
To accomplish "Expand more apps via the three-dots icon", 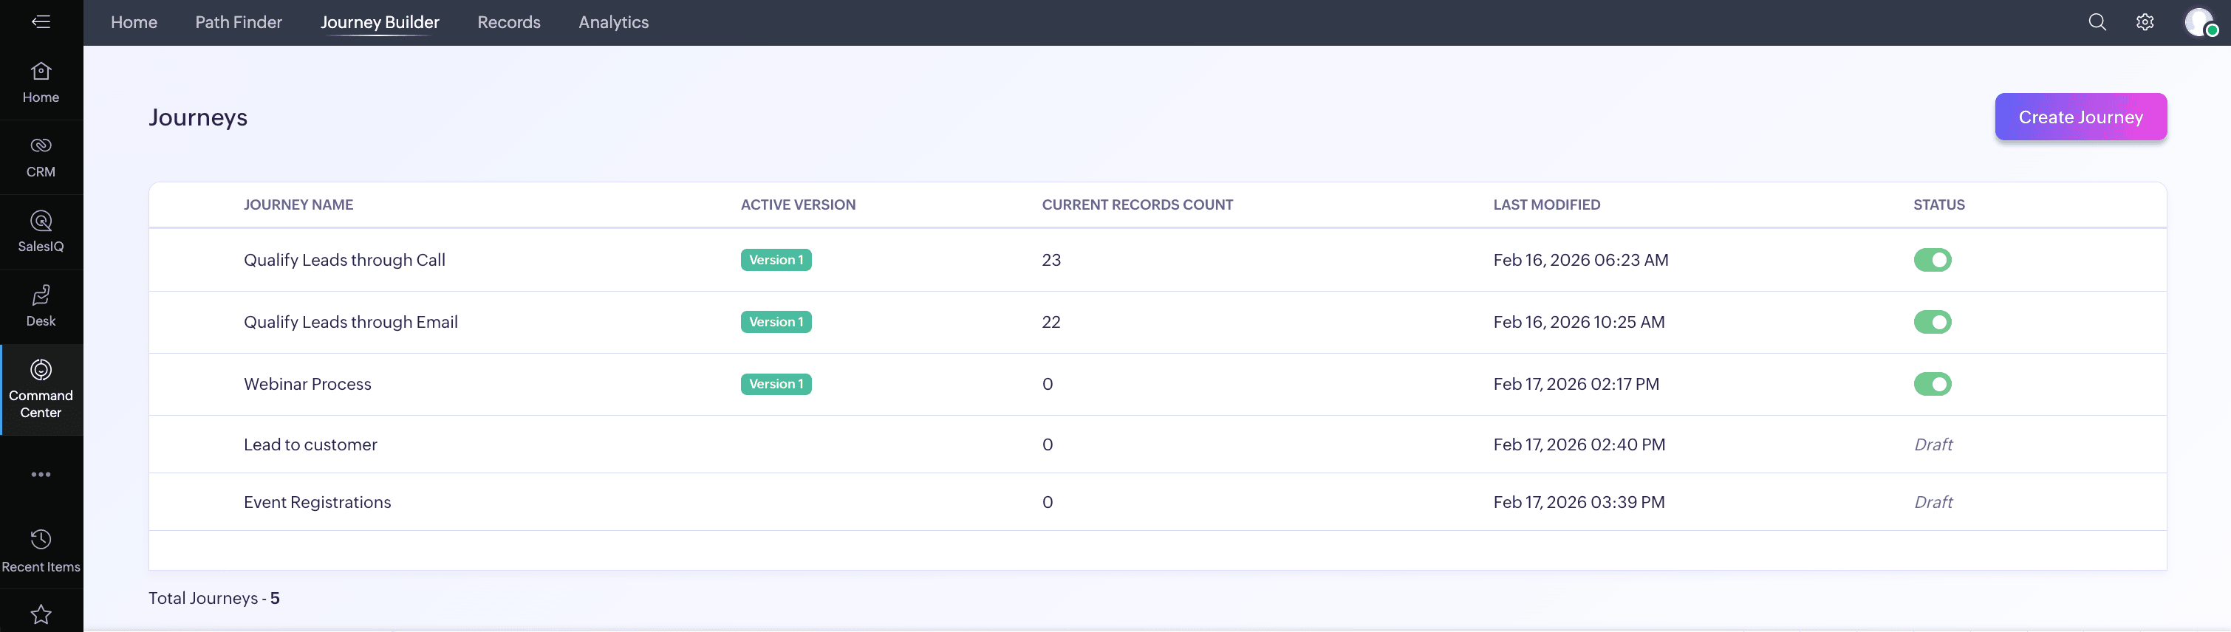I will [41, 475].
